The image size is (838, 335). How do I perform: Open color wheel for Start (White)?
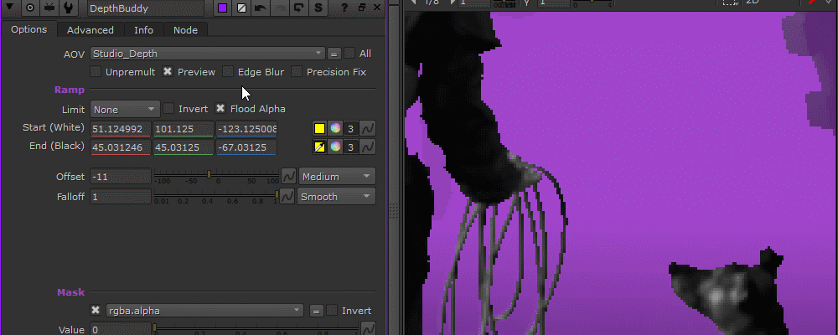[x=335, y=129]
